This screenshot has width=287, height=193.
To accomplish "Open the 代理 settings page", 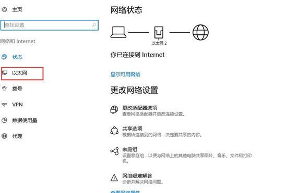I will click(17, 136).
